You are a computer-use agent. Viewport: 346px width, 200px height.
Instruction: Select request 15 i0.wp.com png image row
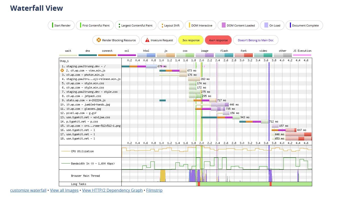90,126
